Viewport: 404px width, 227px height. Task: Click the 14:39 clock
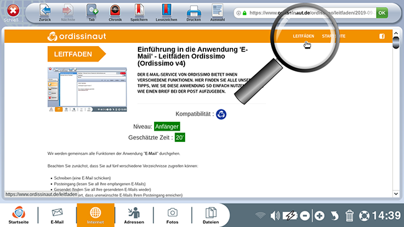386,215
